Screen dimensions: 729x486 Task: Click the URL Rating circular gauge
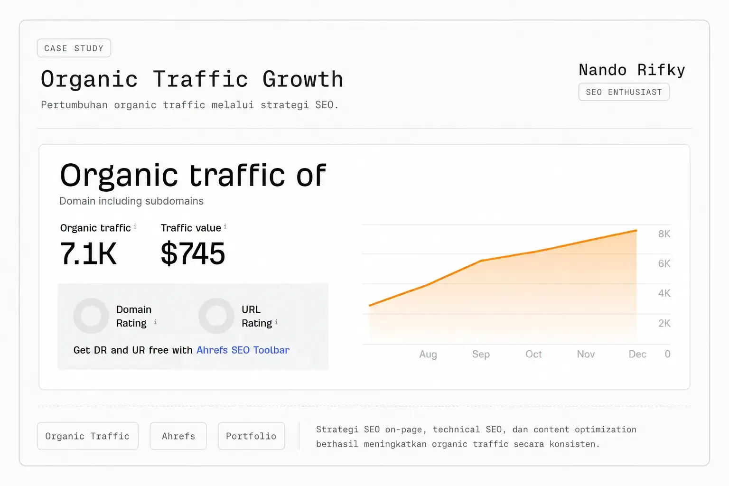(x=216, y=316)
